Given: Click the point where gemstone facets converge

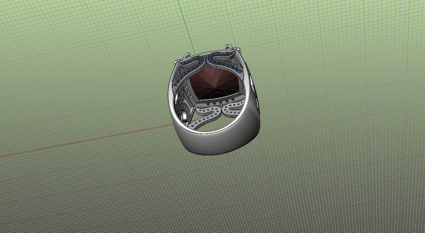Looking at the screenshot, I should point(215,87).
